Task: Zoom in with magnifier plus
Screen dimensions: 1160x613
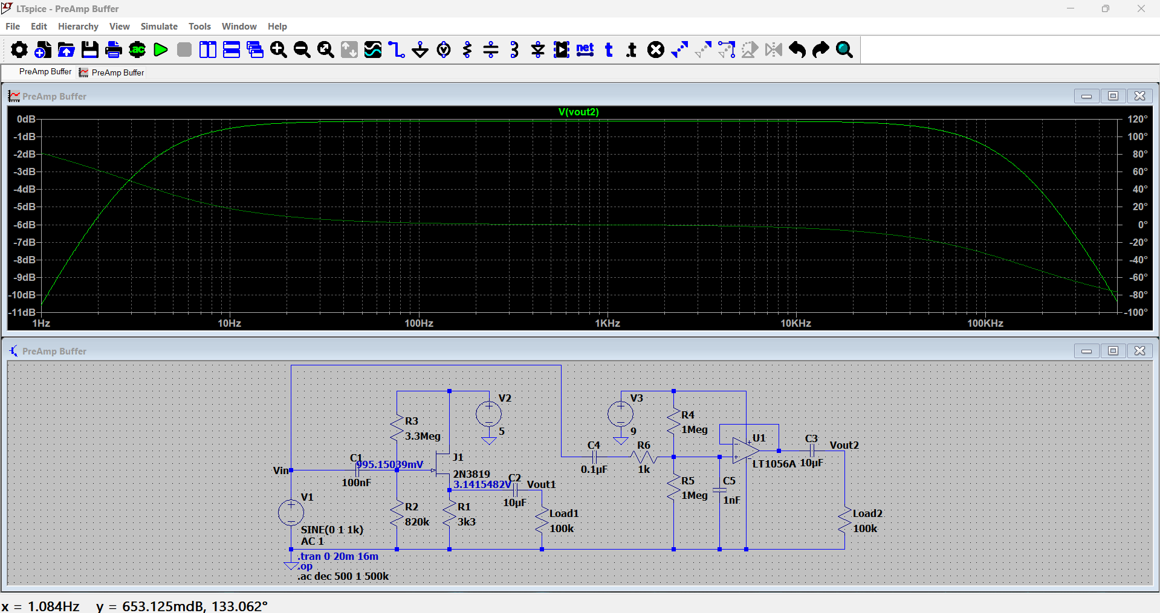Action: 279,50
